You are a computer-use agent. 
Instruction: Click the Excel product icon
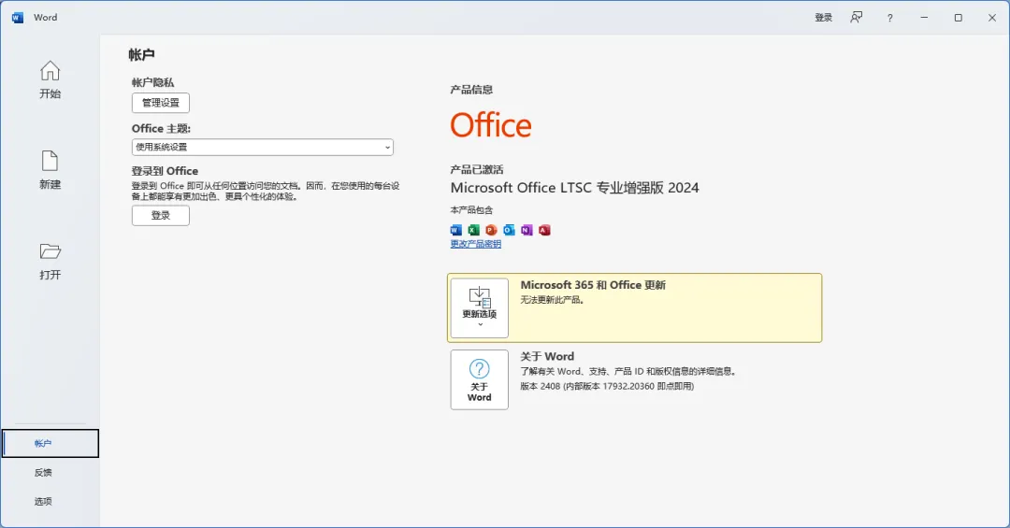(x=473, y=230)
